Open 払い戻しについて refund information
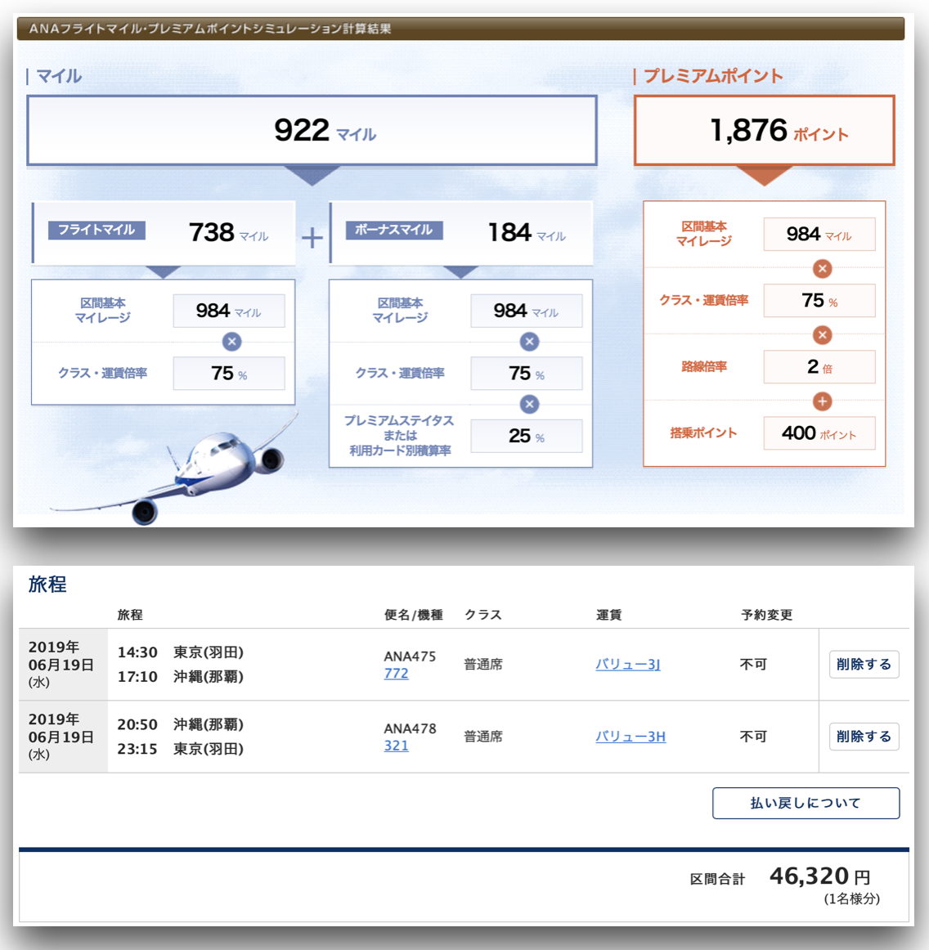 [806, 804]
